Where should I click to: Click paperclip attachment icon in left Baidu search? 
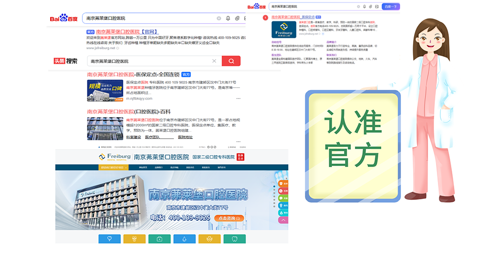(x=238, y=18)
